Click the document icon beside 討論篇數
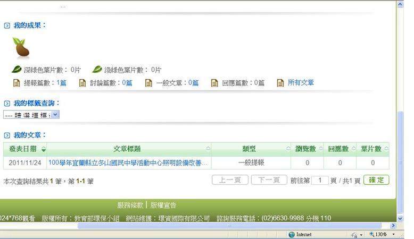This screenshot has width=414, height=239. tap(82, 83)
